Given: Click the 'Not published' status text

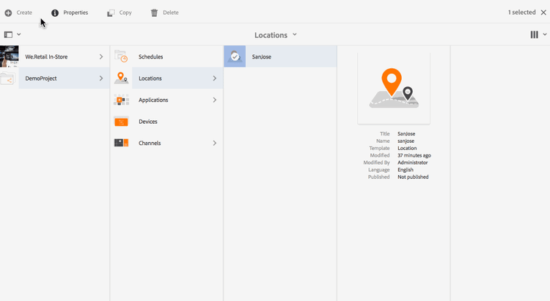Looking at the screenshot, I should tap(413, 177).
